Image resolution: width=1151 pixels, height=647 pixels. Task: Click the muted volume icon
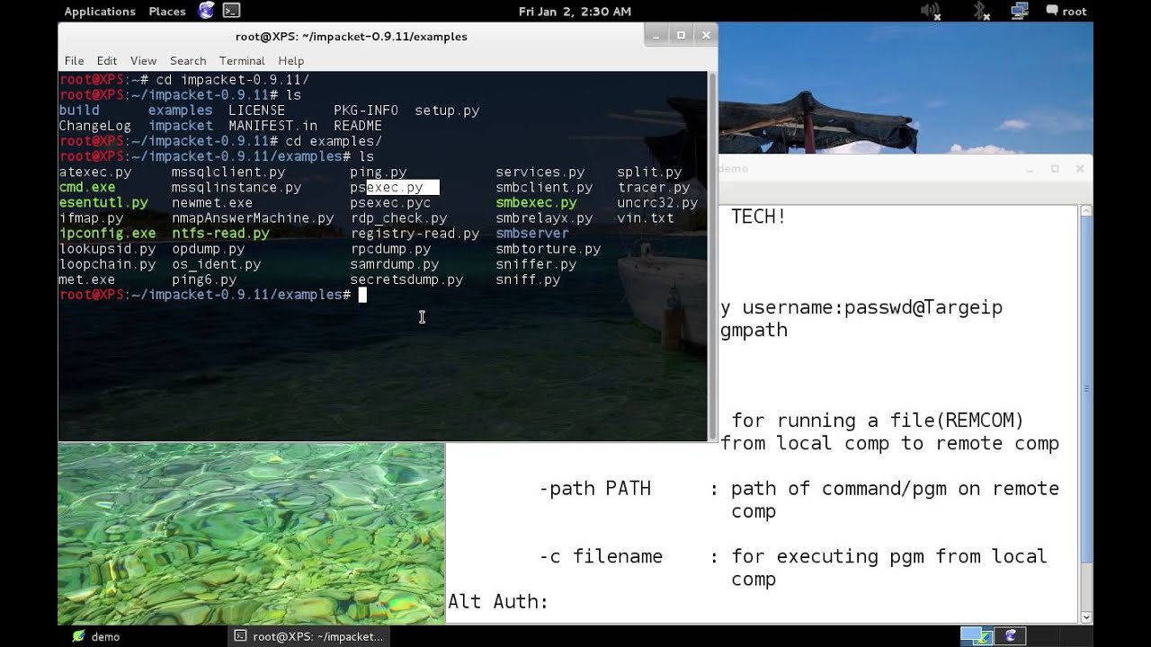pyautogui.click(x=931, y=11)
